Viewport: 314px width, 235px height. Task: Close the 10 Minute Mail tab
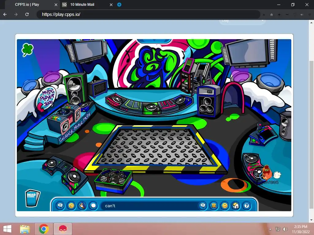[x=111, y=5]
